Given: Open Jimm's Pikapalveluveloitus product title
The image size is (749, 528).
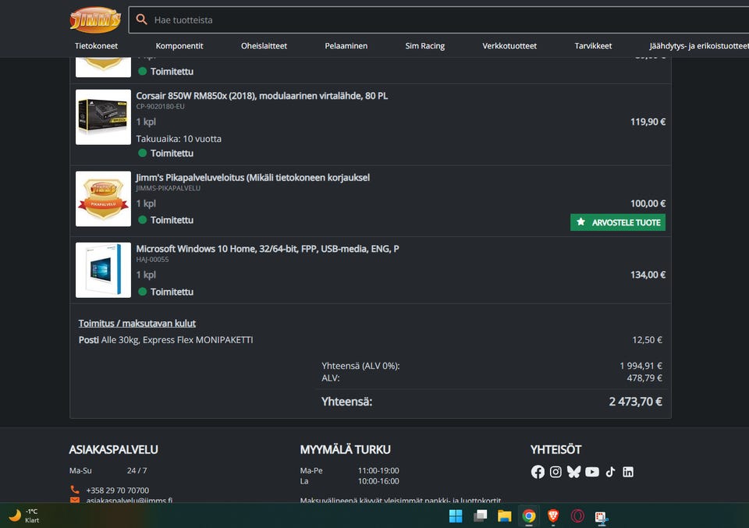Looking at the screenshot, I should tap(253, 178).
